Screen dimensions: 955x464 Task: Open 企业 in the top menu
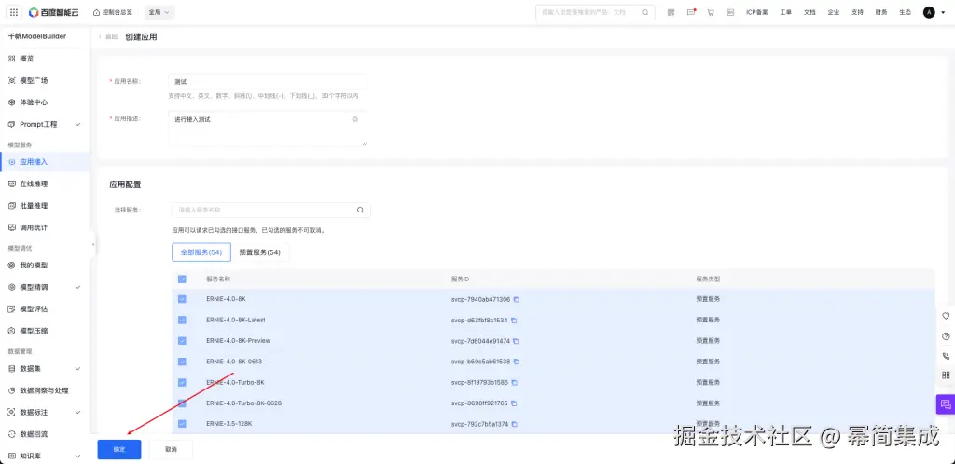(833, 12)
